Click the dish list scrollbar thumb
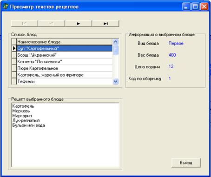This screenshot has height=177, width=211. (x=116, y=50)
